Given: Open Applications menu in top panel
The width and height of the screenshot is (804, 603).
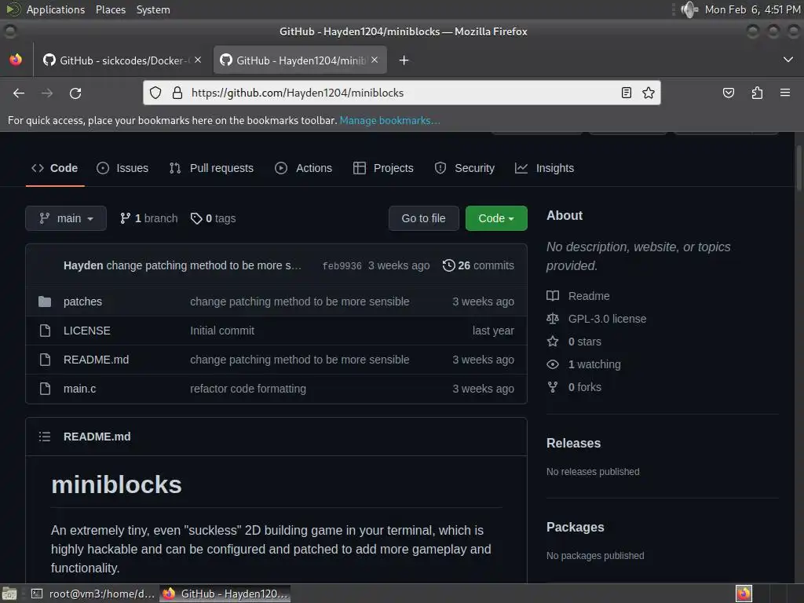Looking at the screenshot, I should pyautogui.click(x=56, y=9).
